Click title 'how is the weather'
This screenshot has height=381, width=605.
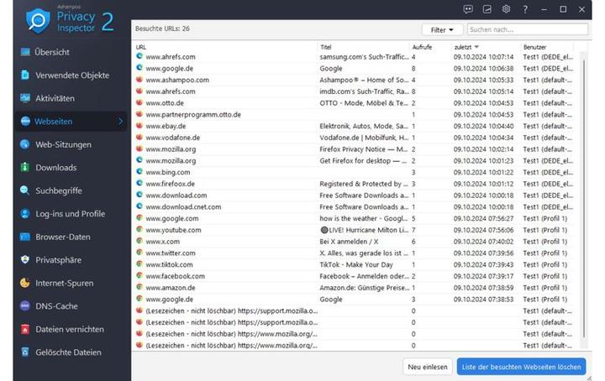point(364,218)
